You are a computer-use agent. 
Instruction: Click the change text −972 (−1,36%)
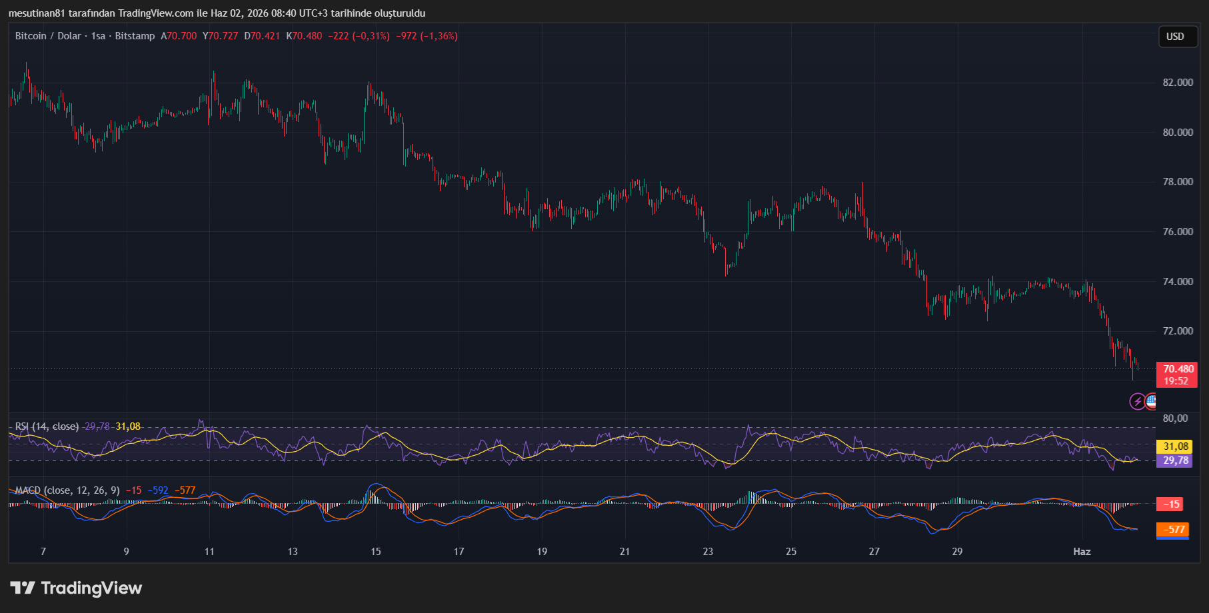(427, 36)
